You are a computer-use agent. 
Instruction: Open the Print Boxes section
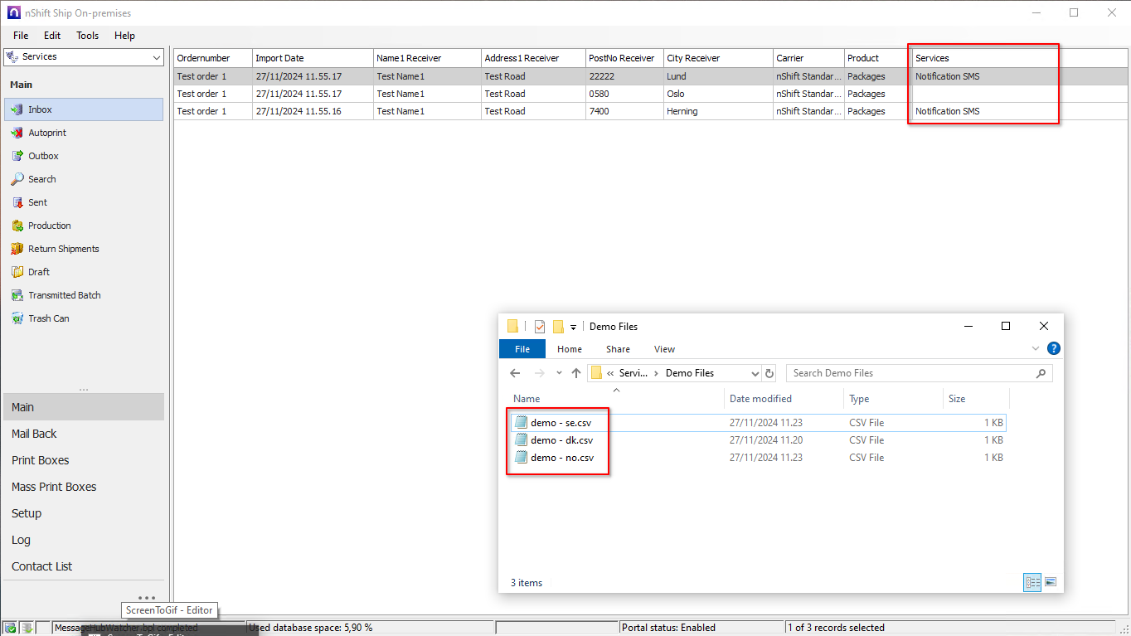[x=40, y=460]
